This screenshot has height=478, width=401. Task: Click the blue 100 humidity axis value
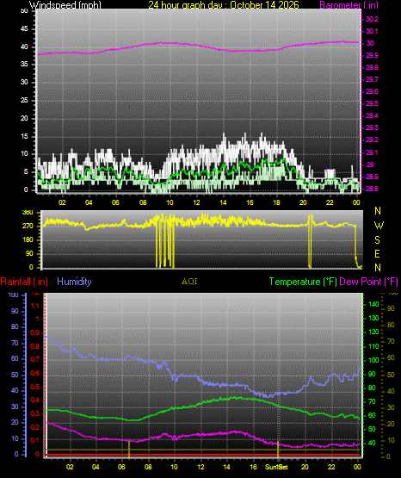14,295
